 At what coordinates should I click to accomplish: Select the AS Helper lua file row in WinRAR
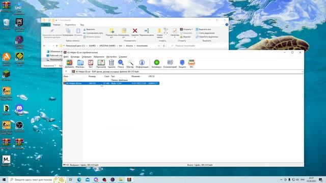pyautogui.click(x=111, y=83)
